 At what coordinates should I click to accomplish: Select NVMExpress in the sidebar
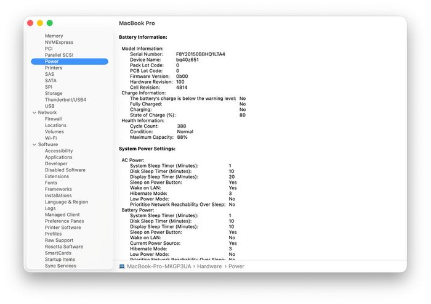[x=59, y=42]
